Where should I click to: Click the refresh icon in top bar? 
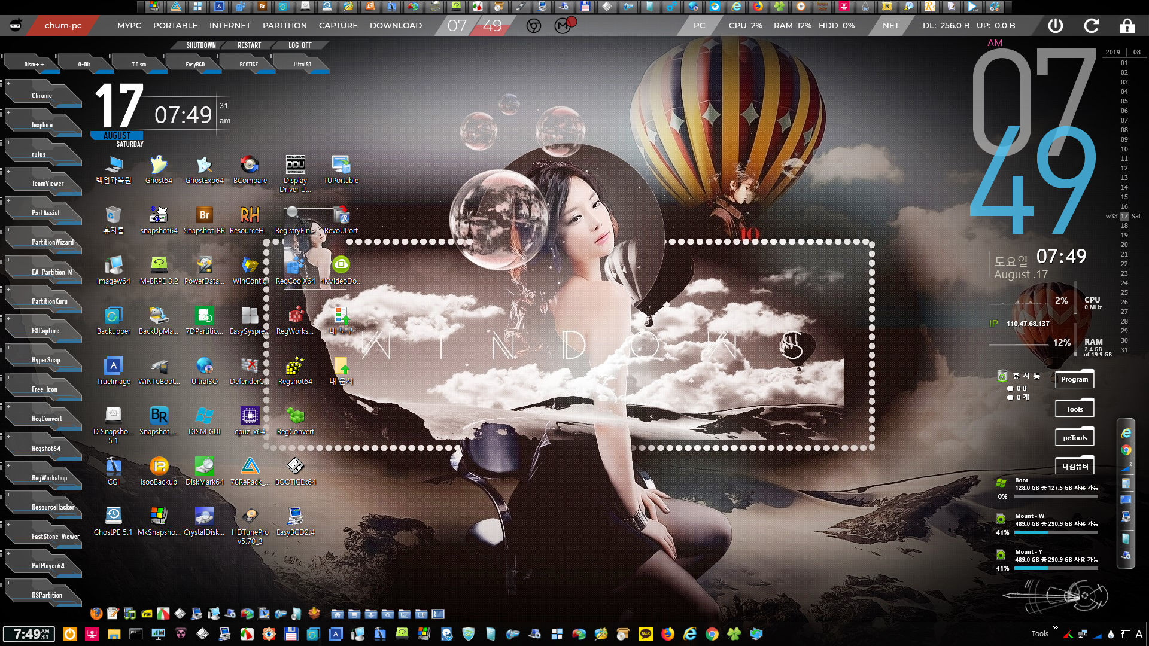(1091, 26)
